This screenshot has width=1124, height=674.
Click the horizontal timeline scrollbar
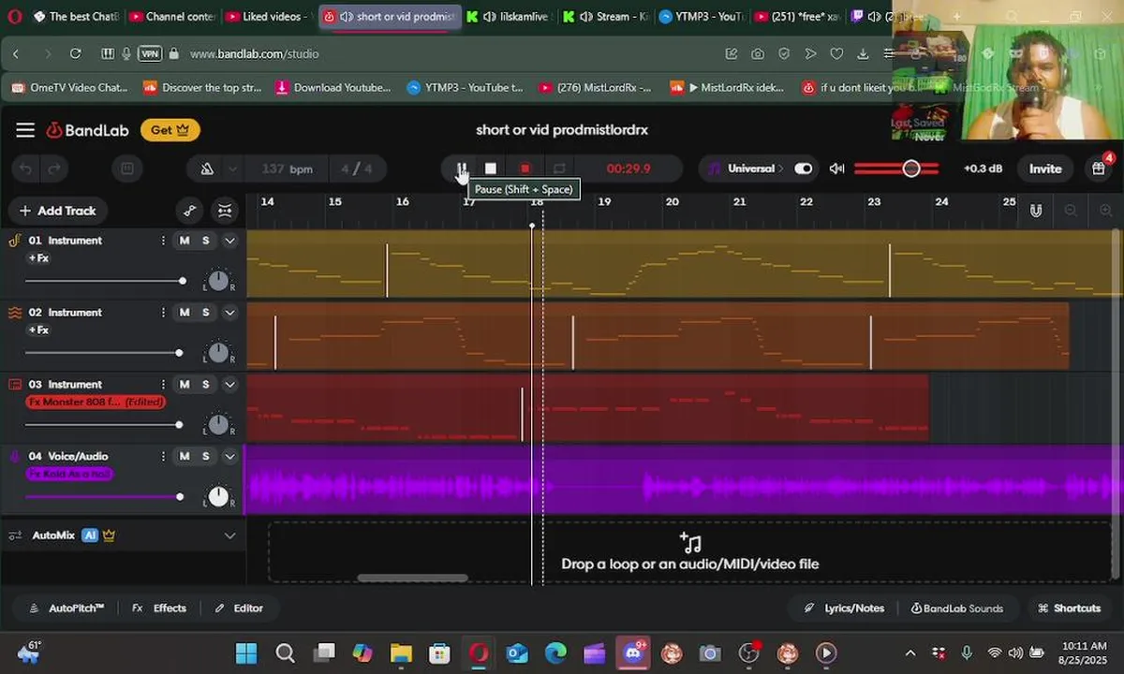pos(412,578)
